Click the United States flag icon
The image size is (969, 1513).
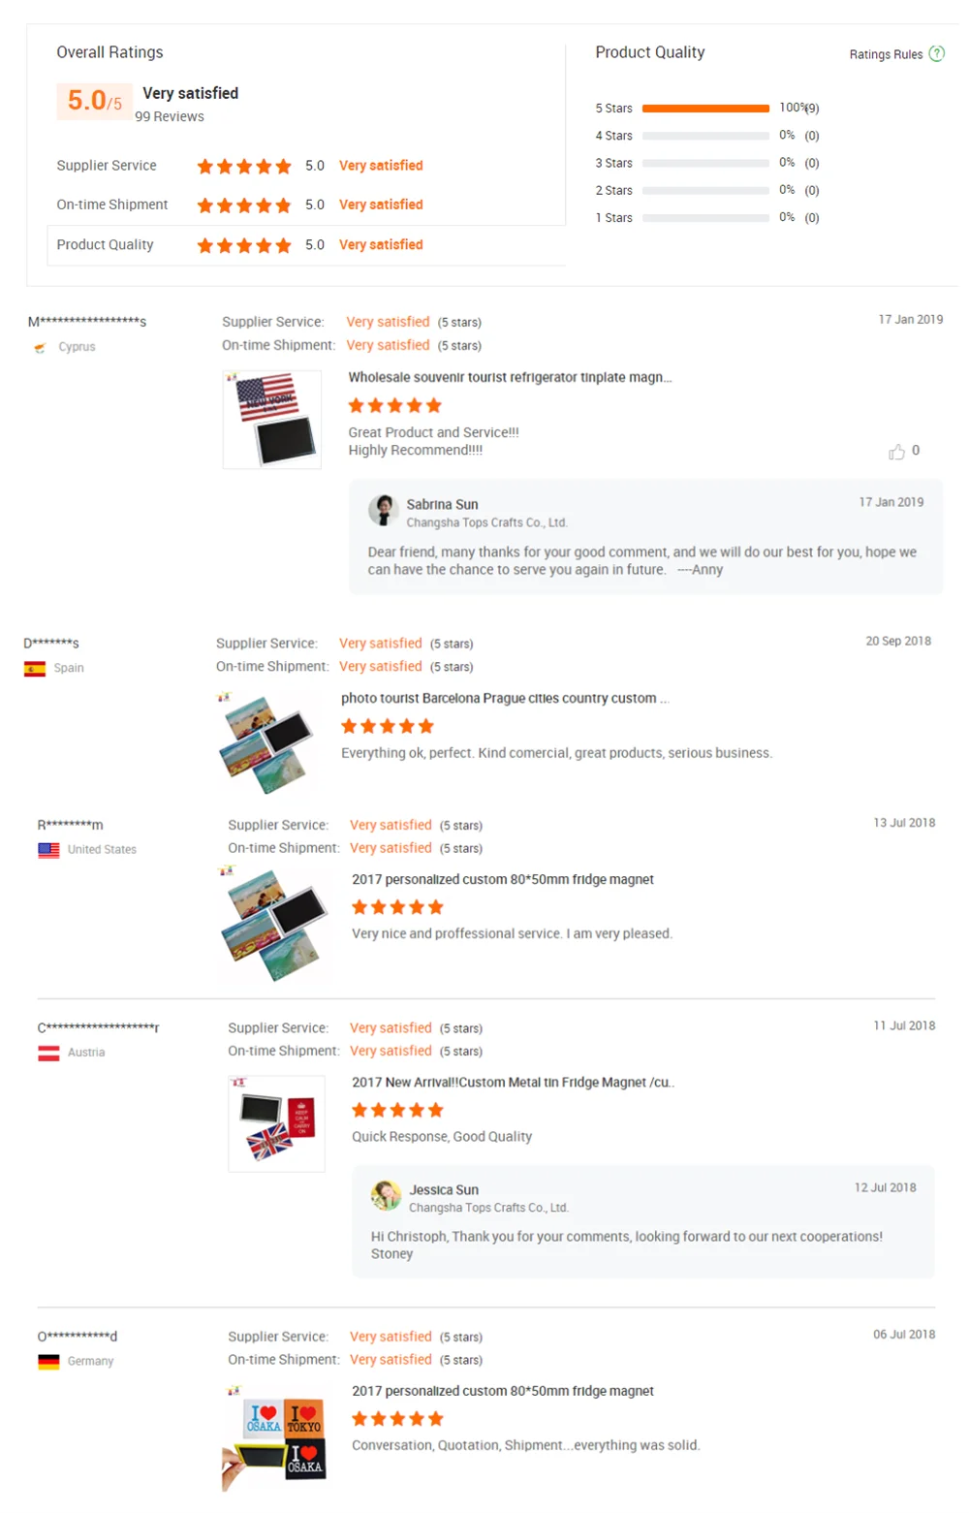[x=48, y=850]
